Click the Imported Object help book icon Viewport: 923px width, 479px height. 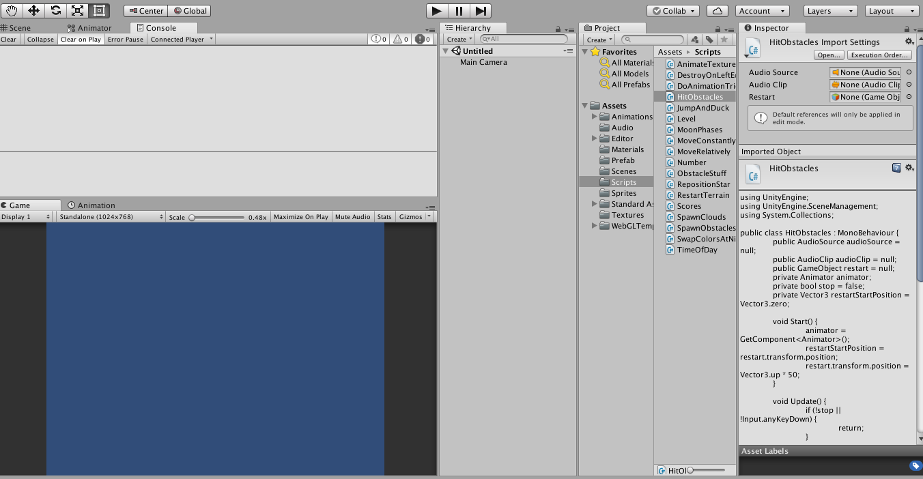[896, 167]
